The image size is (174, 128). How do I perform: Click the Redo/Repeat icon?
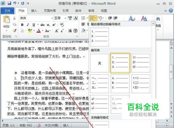(23, 3)
